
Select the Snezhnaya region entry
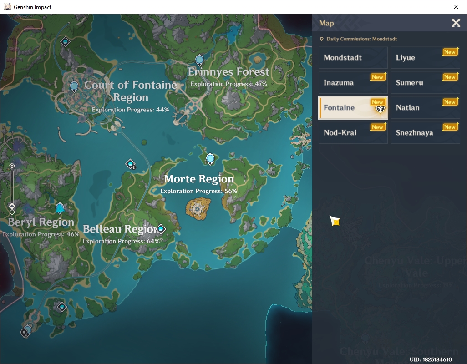(425, 132)
